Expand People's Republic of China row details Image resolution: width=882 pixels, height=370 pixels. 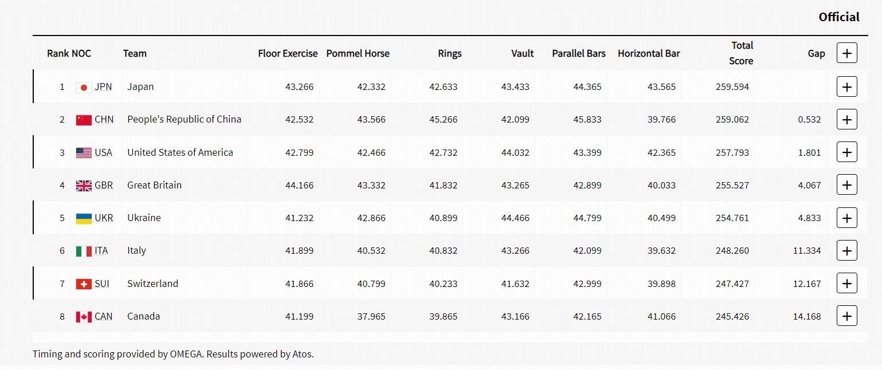tap(846, 120)
